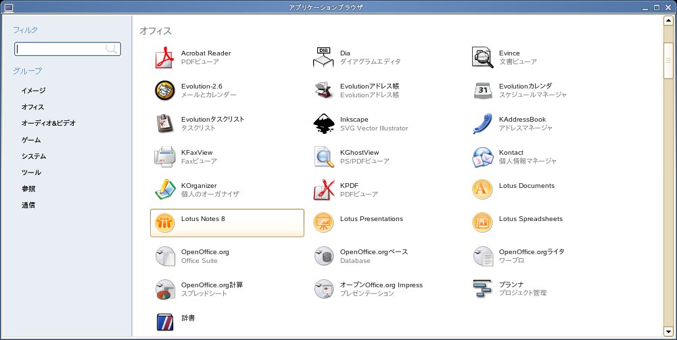Click the Lotus Documents label
This screenshot has height=340, width=677.
tap(527, 185)
